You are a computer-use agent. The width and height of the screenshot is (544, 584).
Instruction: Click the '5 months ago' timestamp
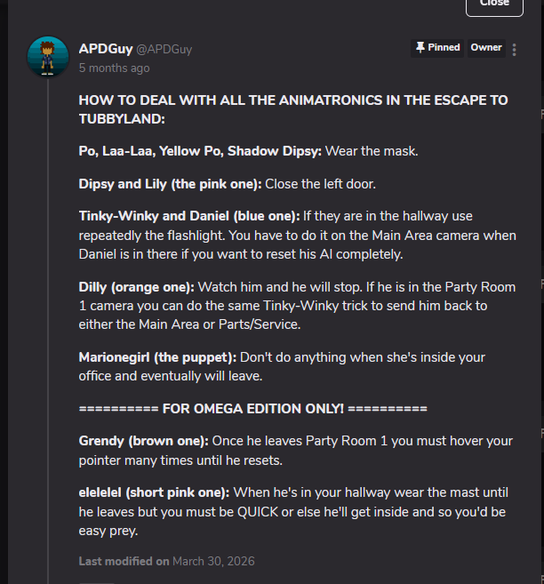pos(114,68)
